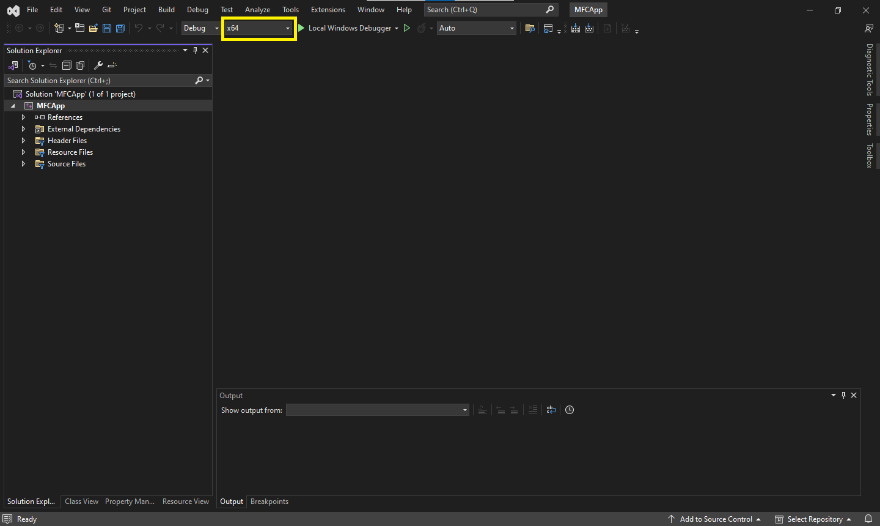
Task: Close the Solution Explorer panel
Action: 205,51
